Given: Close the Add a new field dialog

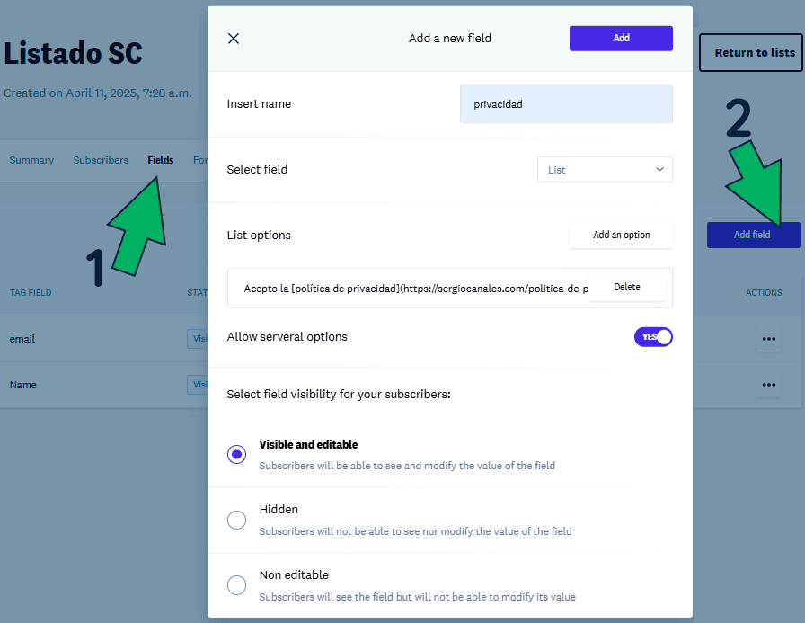Looking at the screenshot, I should coord(234,39).
